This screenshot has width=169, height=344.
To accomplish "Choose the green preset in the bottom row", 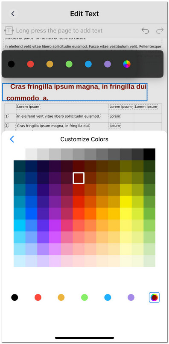I will [84, 297].
